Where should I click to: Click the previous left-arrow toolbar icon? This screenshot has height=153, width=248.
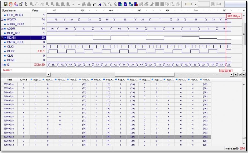tap(73, 5)
